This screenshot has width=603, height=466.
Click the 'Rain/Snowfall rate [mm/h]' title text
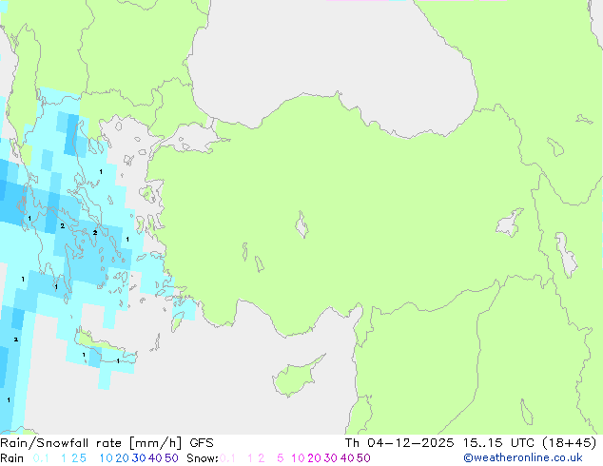90,443
